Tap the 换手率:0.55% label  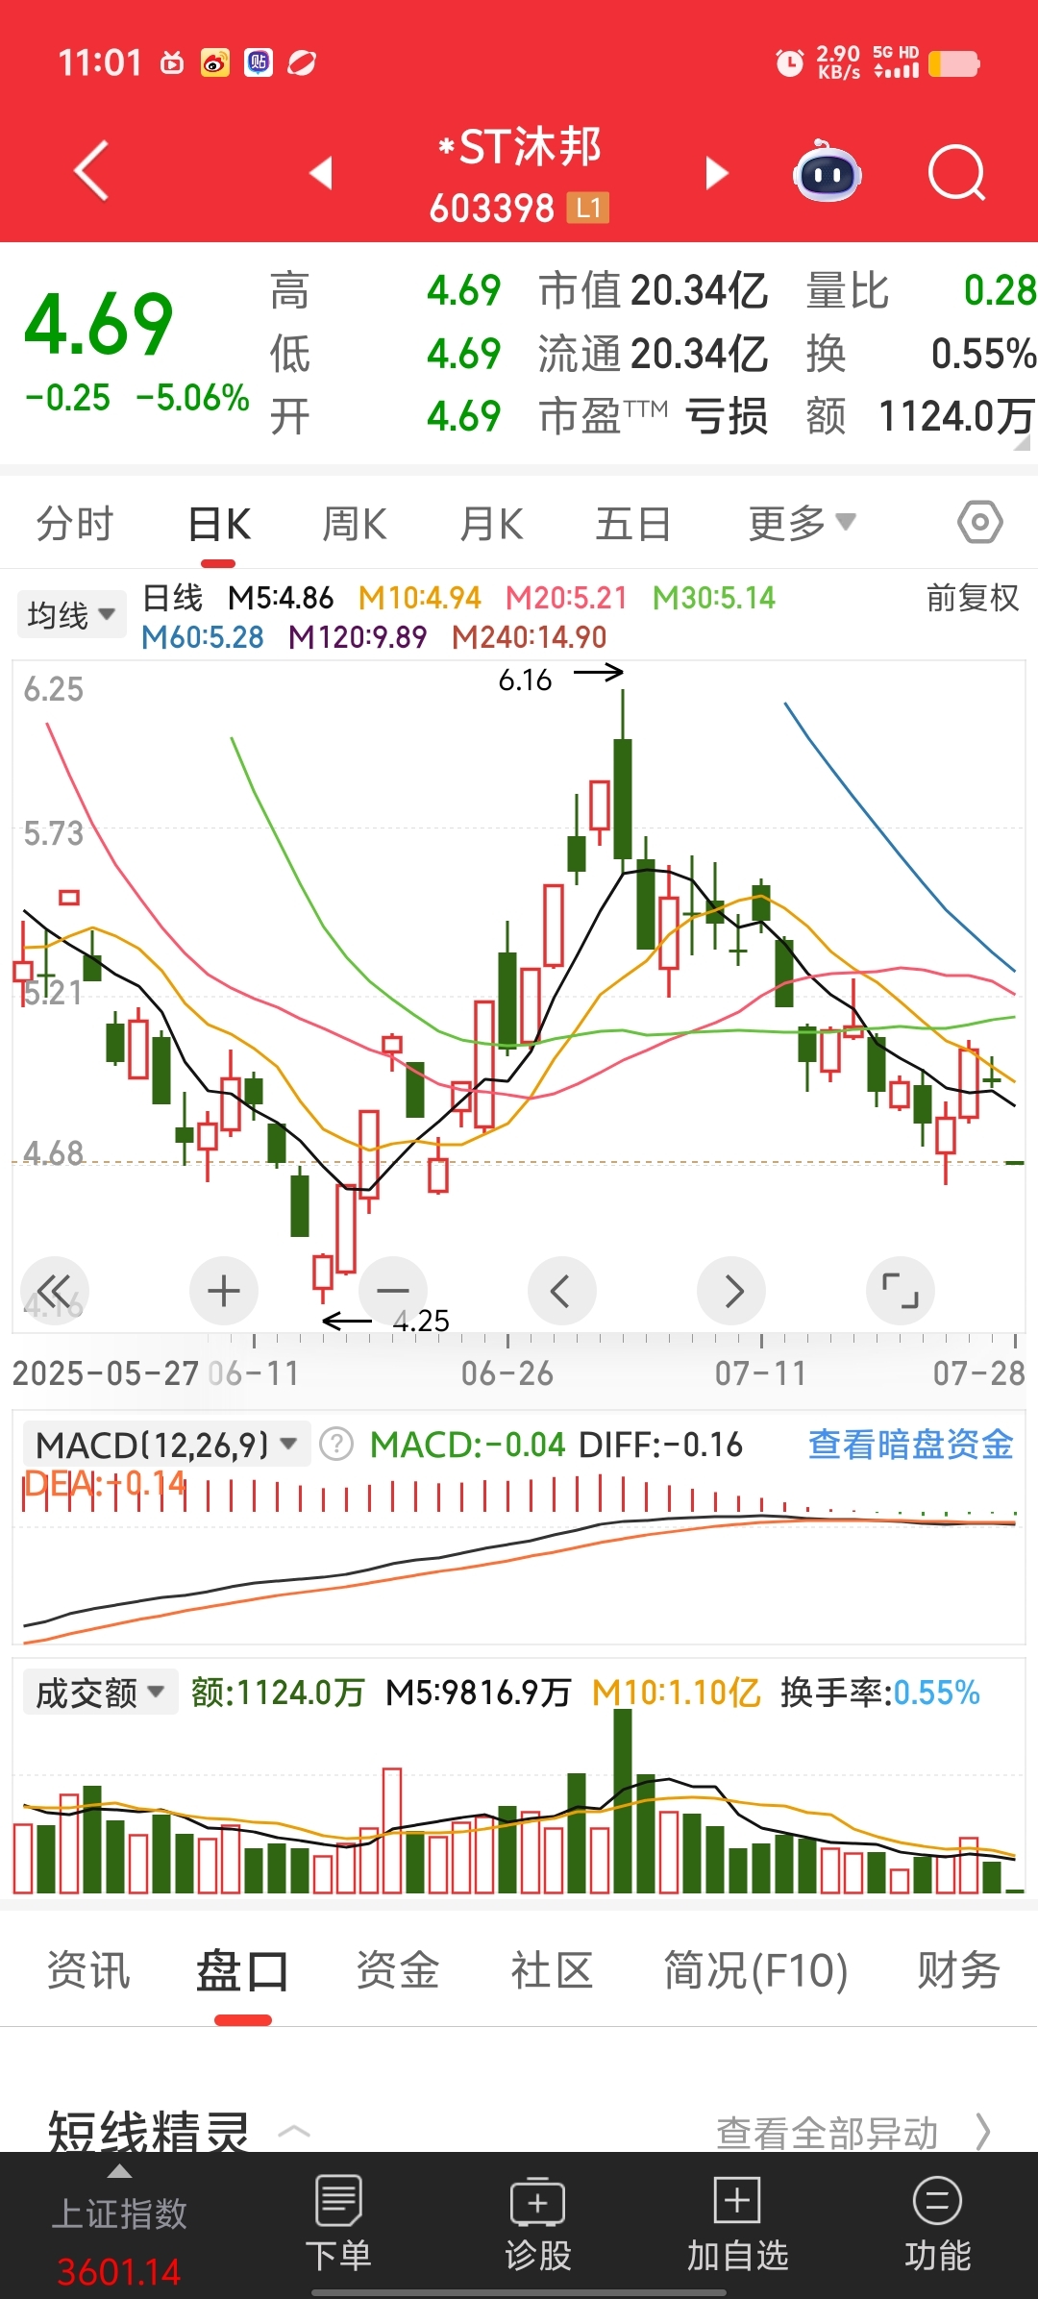(880, 1693)
